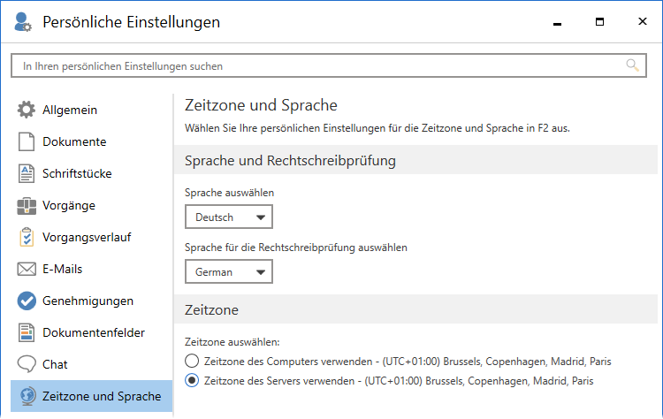The image size is (663, 419).
Task: Select Vorgänge in the sidebar
Action: (91, 205)
